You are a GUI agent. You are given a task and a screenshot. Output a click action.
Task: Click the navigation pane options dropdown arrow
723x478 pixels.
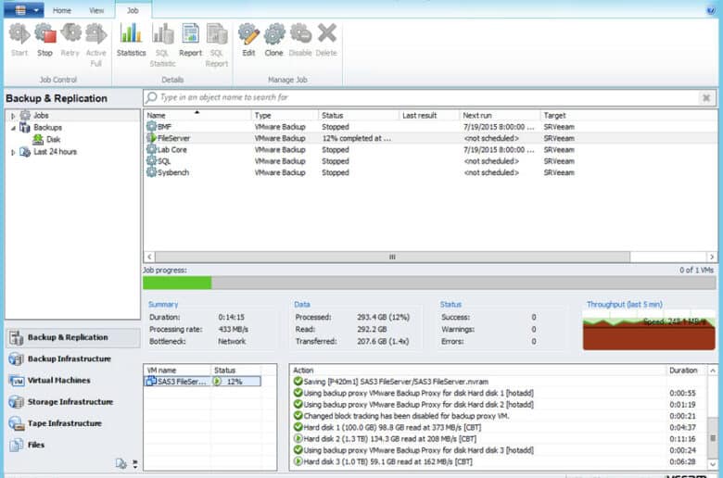coord(134,464)
